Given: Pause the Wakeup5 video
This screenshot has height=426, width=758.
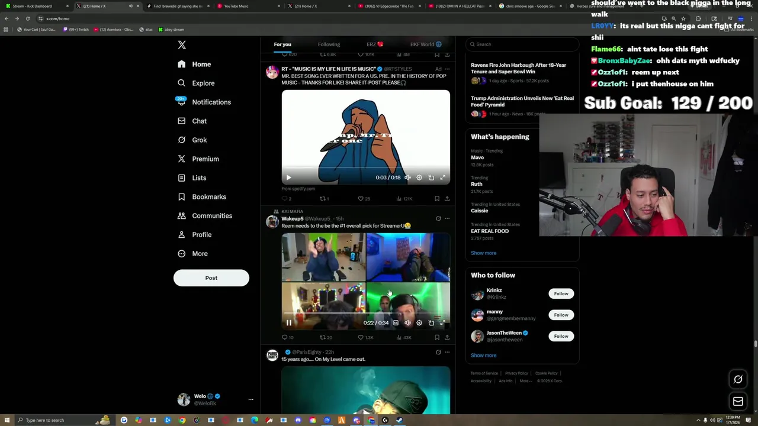Looking at the screenshot, I should (x=289, y=322).
